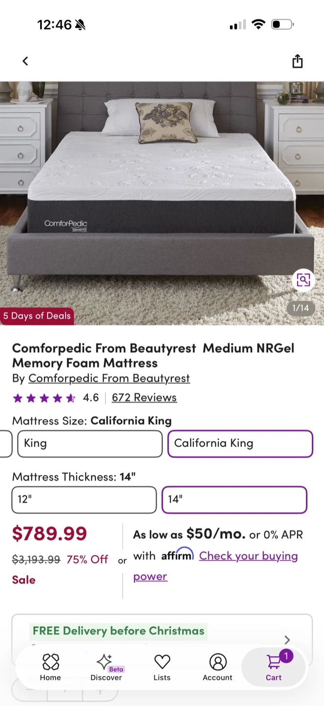Open the Account profile icon
Image resolution: width=324 pixels, height=706 pixels.
[x=218, y=667]
